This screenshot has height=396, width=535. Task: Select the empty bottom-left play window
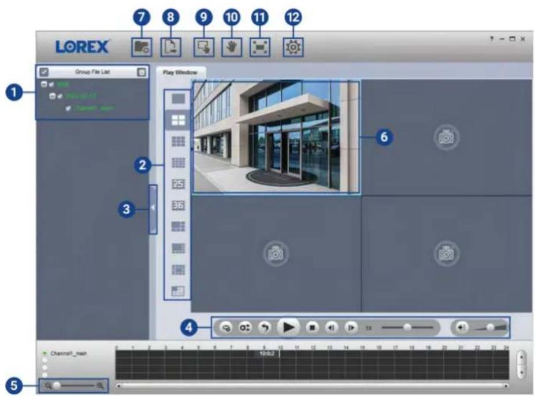click(276, 254)
